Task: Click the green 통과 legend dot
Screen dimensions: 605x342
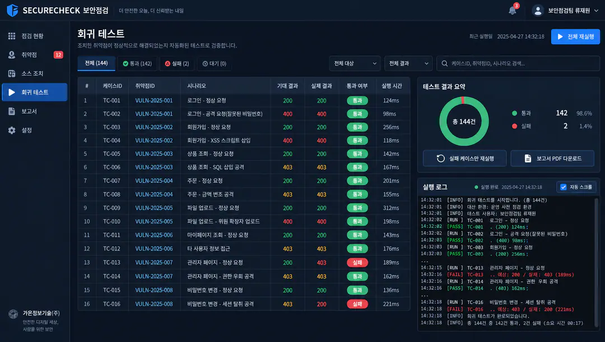Action: click(x=514, y=114)
